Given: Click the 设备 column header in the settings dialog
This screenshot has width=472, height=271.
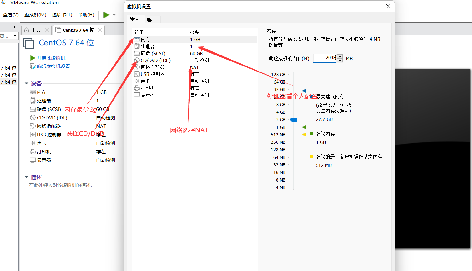Looking at the screenshot, I should tap(160, 32).
